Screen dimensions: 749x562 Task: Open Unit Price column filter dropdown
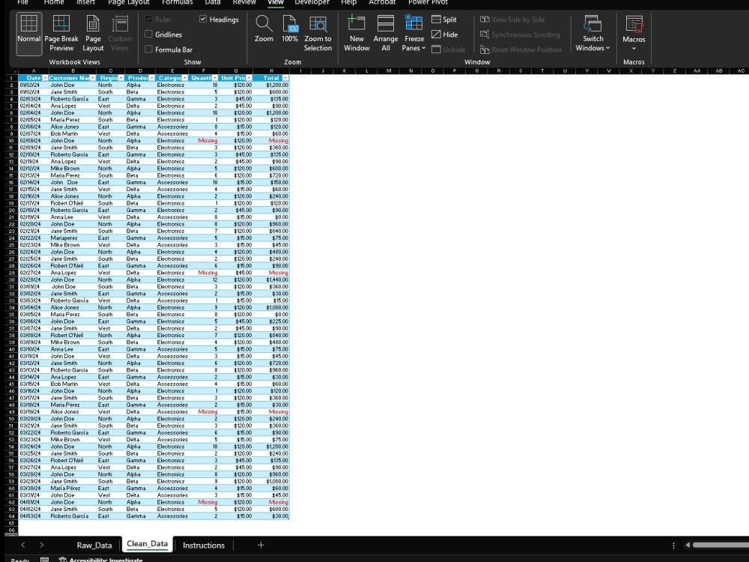click(x=249, y=78)
